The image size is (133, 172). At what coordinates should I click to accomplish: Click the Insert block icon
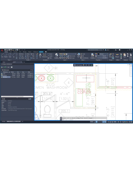click(78, 55)
